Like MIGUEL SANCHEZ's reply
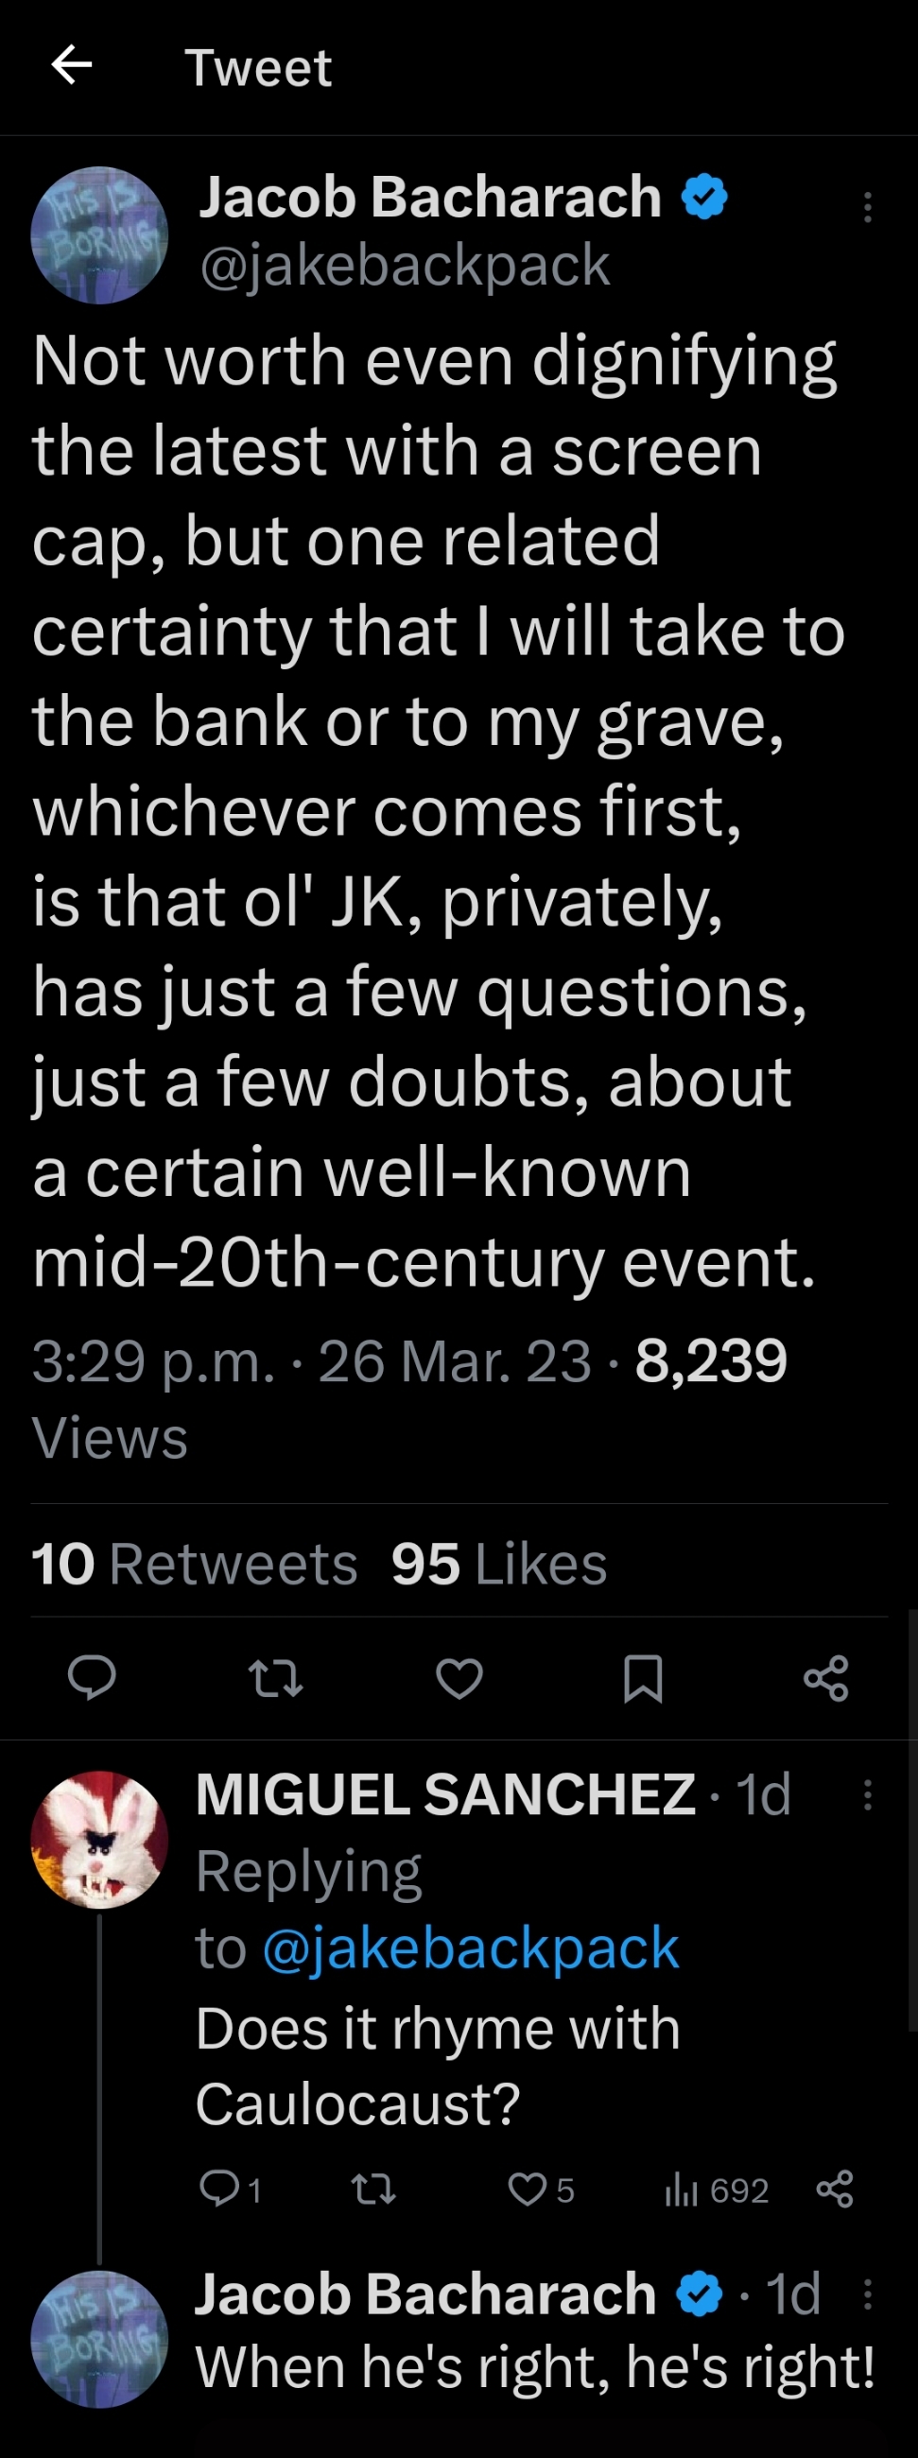Viewport: 918px width, 2458px height. click(x=541, y=2189)
